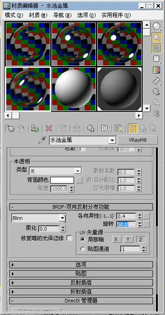Click the Make Material Copy icon
This screenshot has width=165, height=315.
pos(63,128)
